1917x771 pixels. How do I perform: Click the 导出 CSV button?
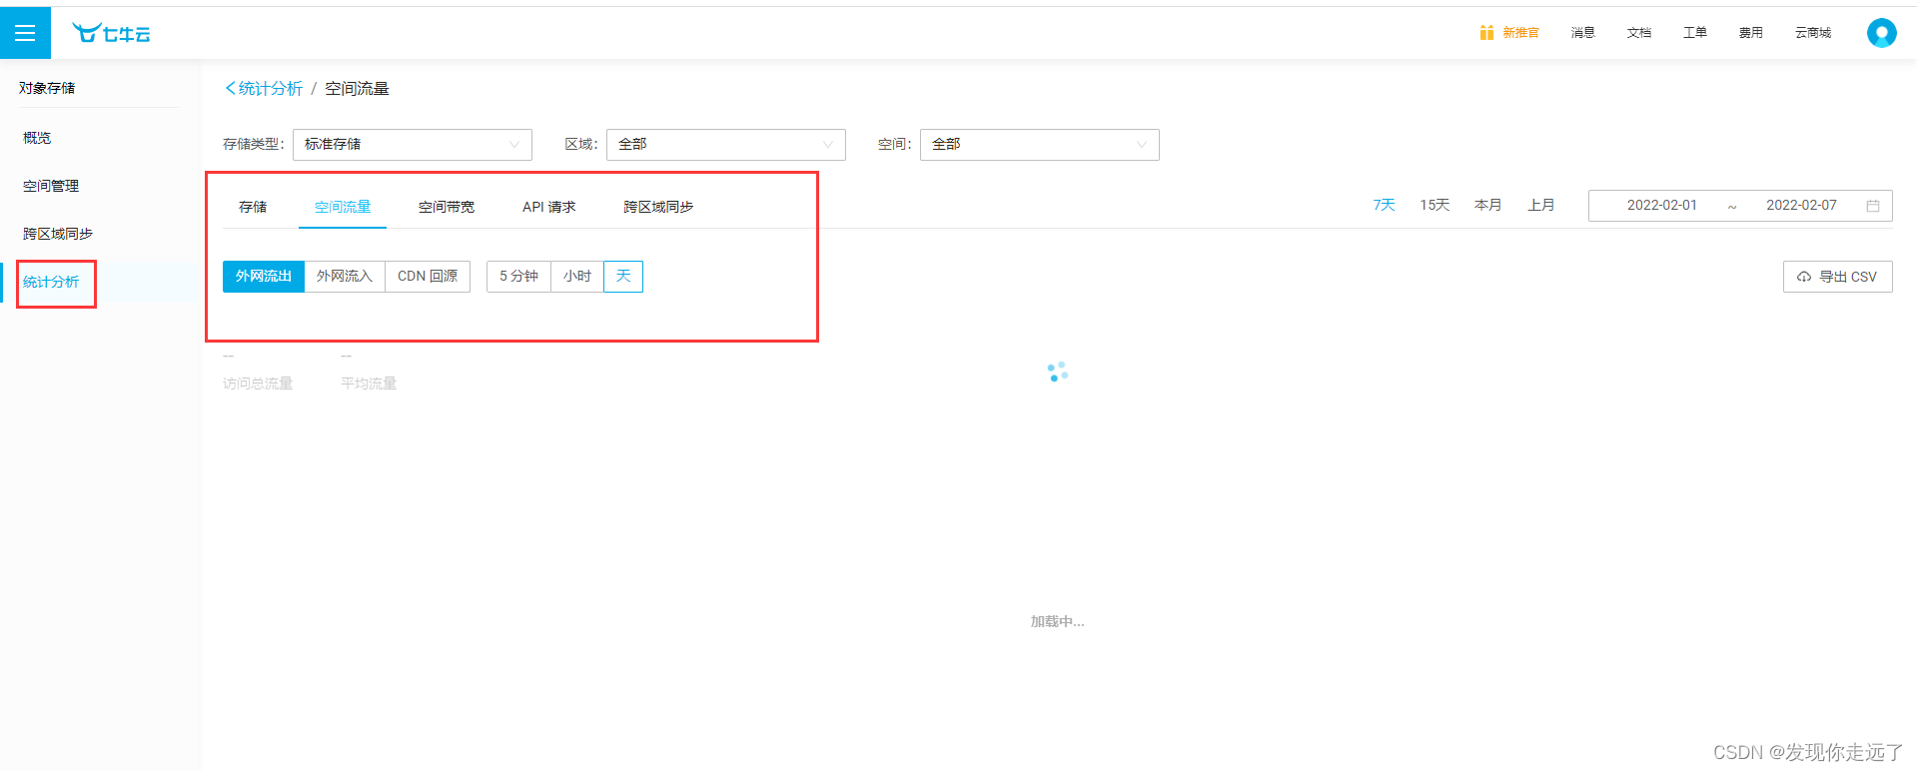coord(1838,277)
